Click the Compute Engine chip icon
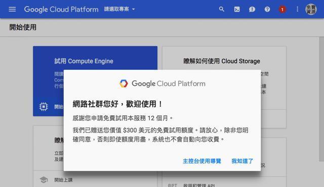 click(x=44, y=107)
